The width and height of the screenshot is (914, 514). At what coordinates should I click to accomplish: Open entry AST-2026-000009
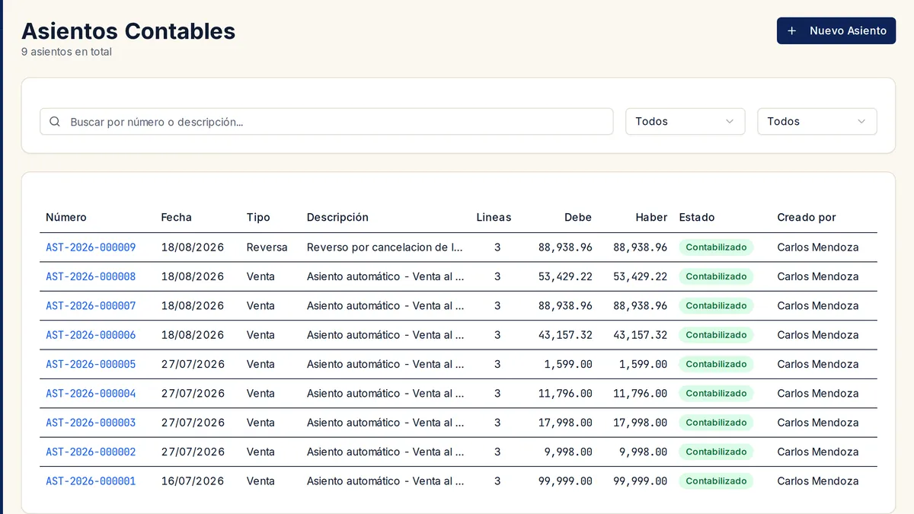[91, 247]
